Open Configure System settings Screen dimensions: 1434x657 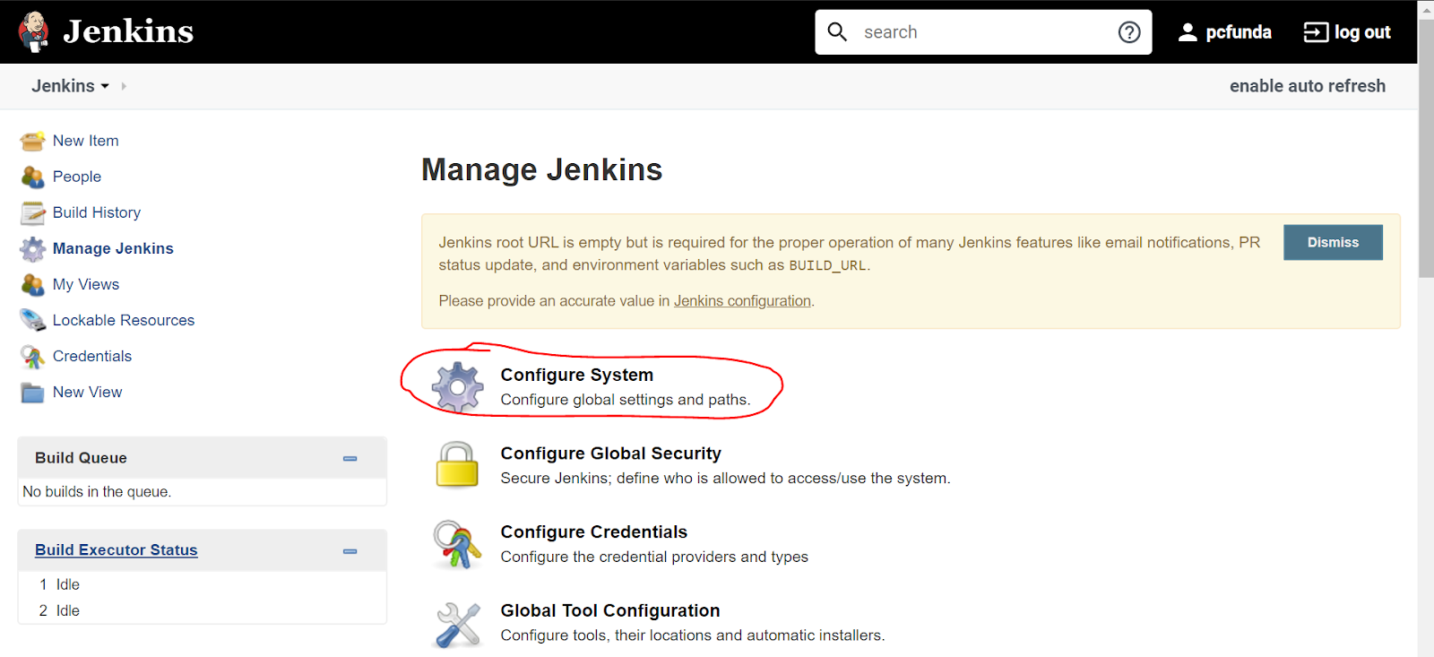(x=577, y=375)
